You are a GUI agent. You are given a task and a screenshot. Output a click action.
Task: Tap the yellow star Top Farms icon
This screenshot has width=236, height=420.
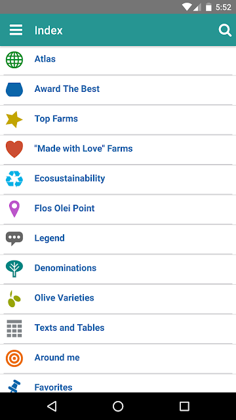click(x=14, y=119)
